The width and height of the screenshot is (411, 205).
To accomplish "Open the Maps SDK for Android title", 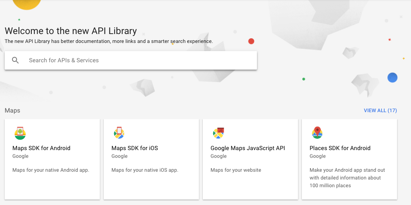I will pos(41,148).
